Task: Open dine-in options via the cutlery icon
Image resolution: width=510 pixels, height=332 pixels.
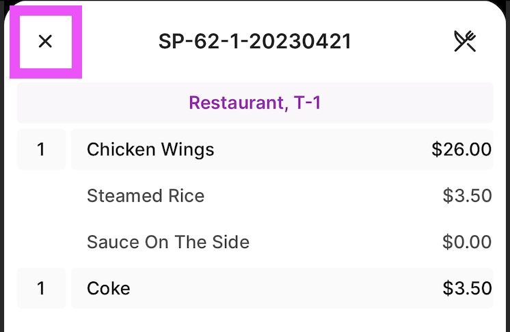Action: click(x=465, y=42)
